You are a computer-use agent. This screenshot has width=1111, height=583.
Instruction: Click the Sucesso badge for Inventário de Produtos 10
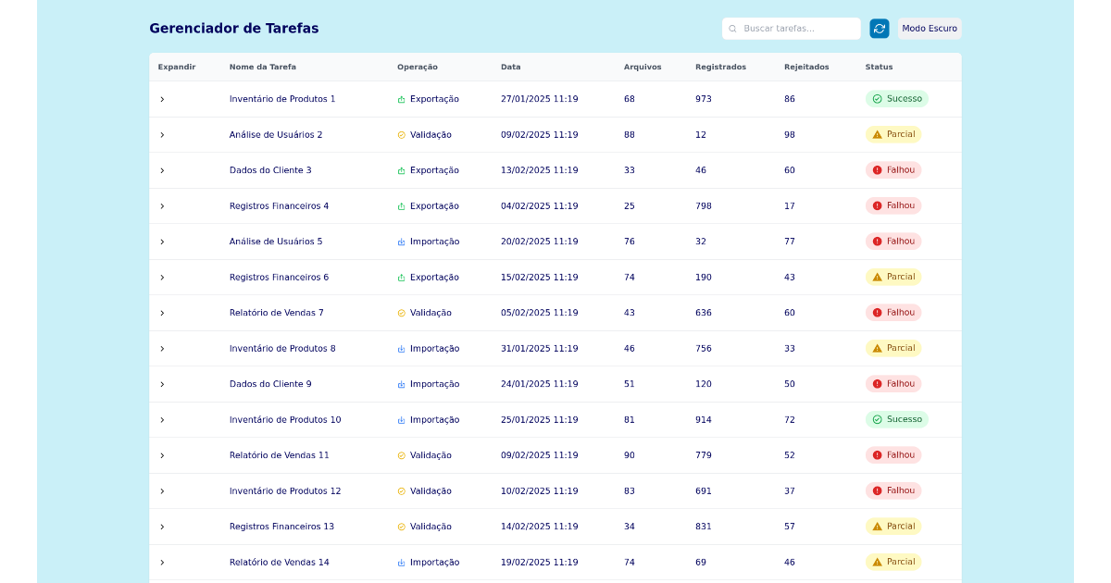point(896,419)
